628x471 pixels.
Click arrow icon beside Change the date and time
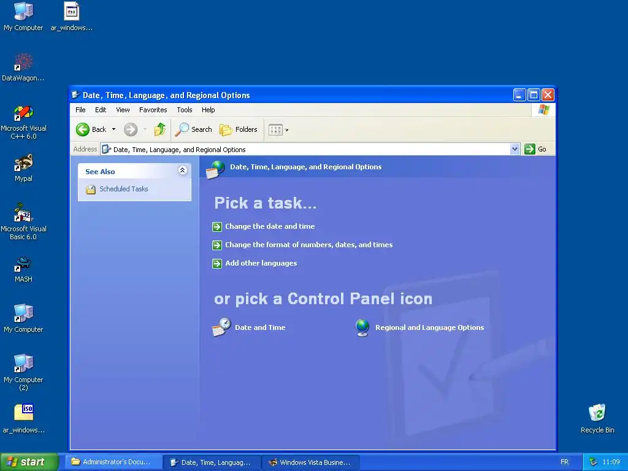click(217, 227)
